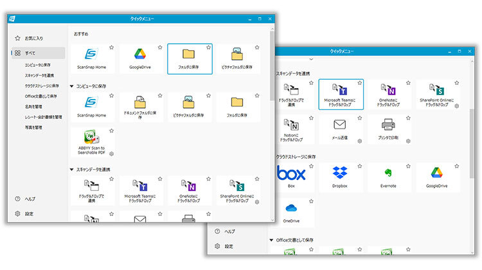Go to クラウドストレージに保存 in sidebar
This screenshot has height=270, width=482.
(42, 85)
